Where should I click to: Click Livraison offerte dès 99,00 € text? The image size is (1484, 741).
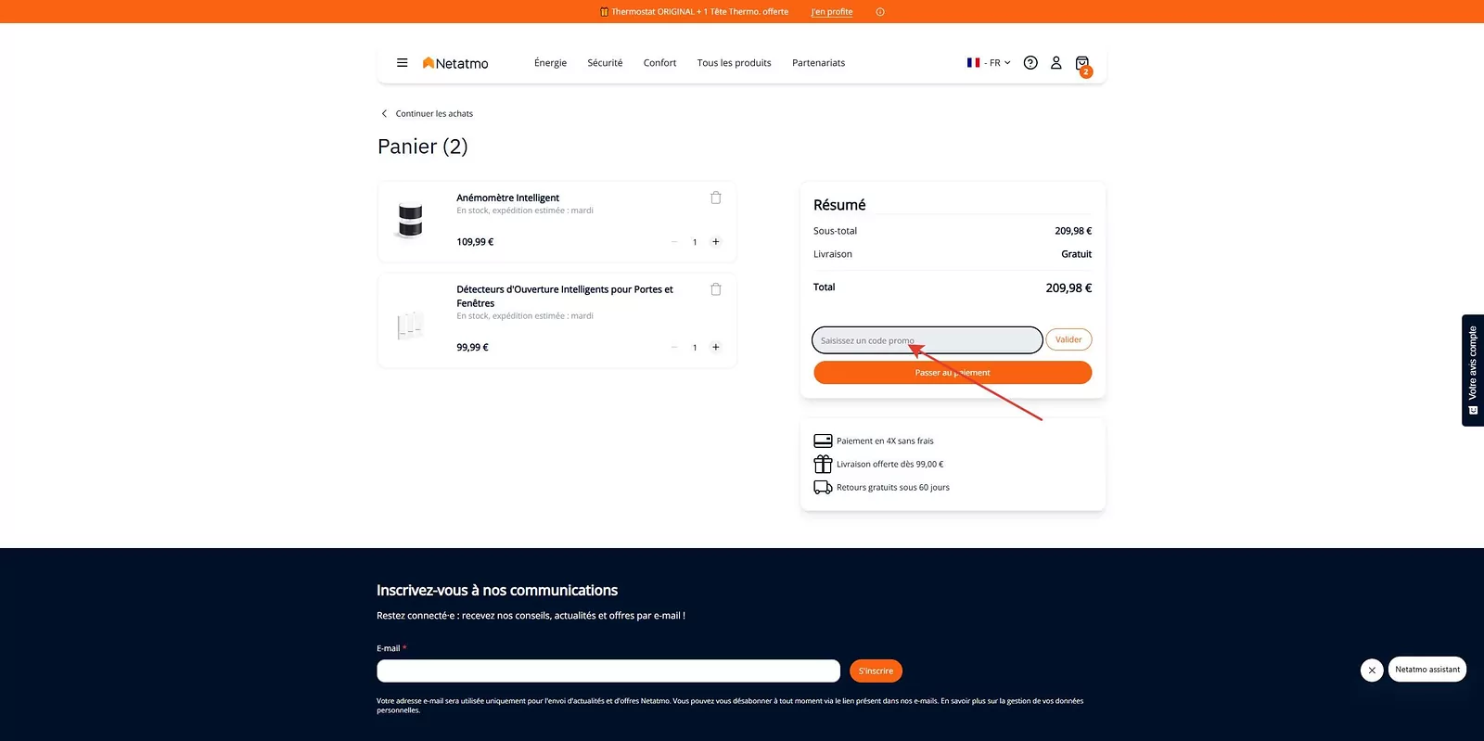coord(889,465)
